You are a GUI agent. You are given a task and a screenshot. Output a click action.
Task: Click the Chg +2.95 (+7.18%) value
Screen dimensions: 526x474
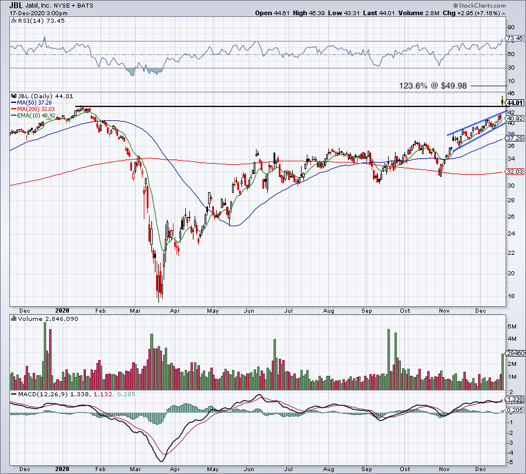pos(471,13)
